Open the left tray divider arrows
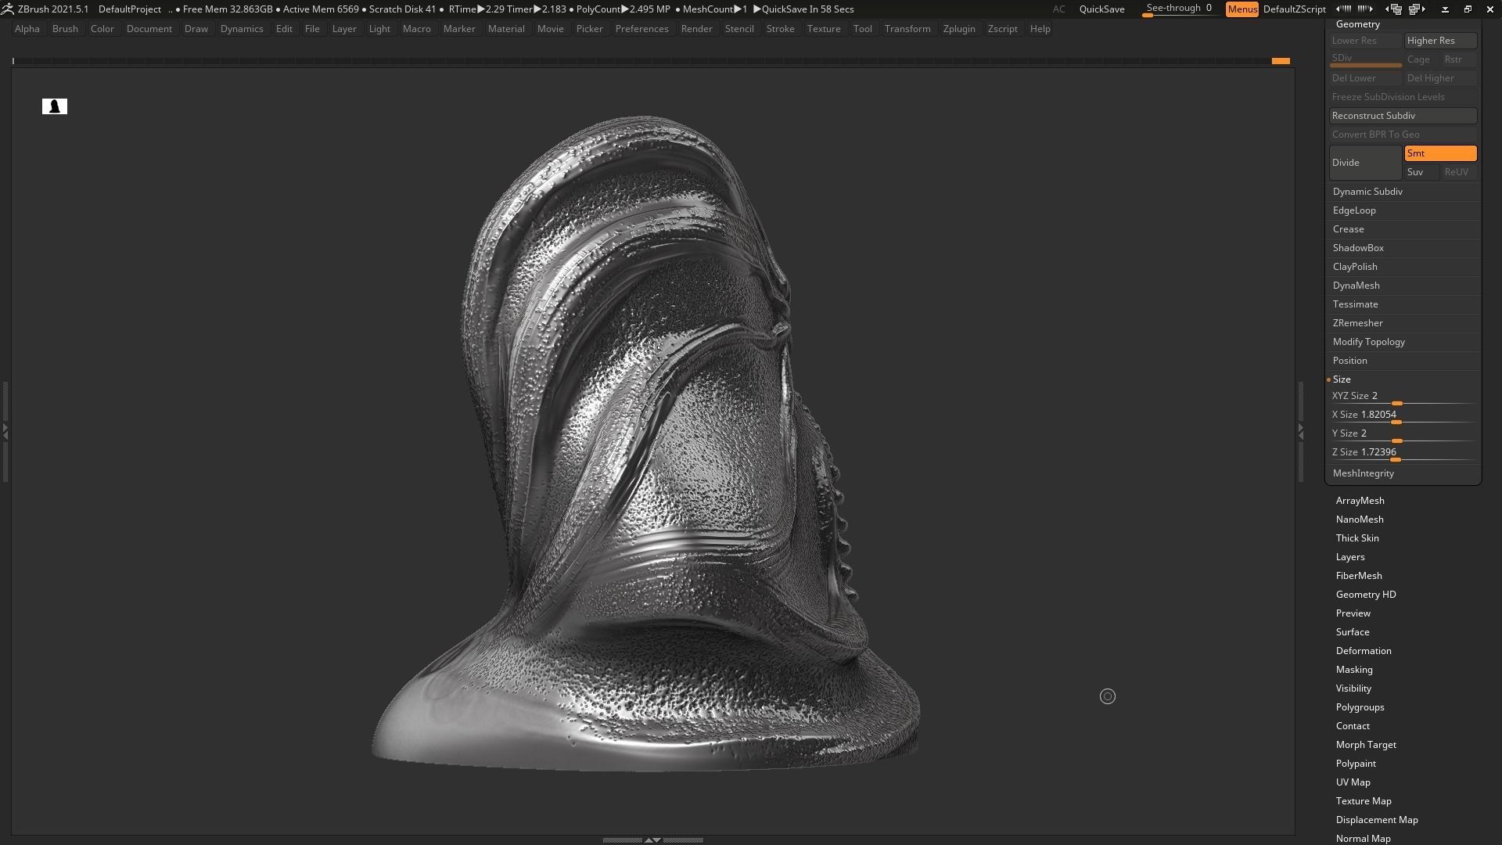Image resolution: width=1502 pixels, height=845 pixels. click(5, 431)
